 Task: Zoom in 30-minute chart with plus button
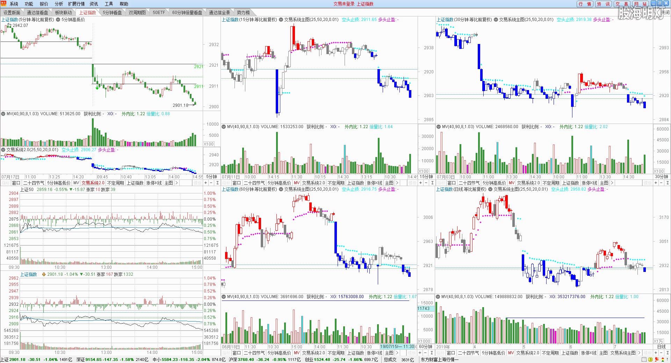[656, 183]
